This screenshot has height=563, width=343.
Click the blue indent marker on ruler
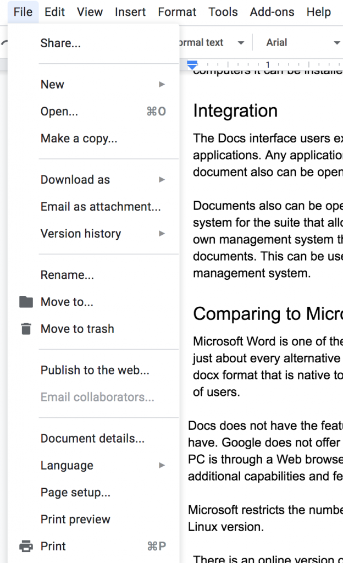pyautogui.click(x=192, y=65)
